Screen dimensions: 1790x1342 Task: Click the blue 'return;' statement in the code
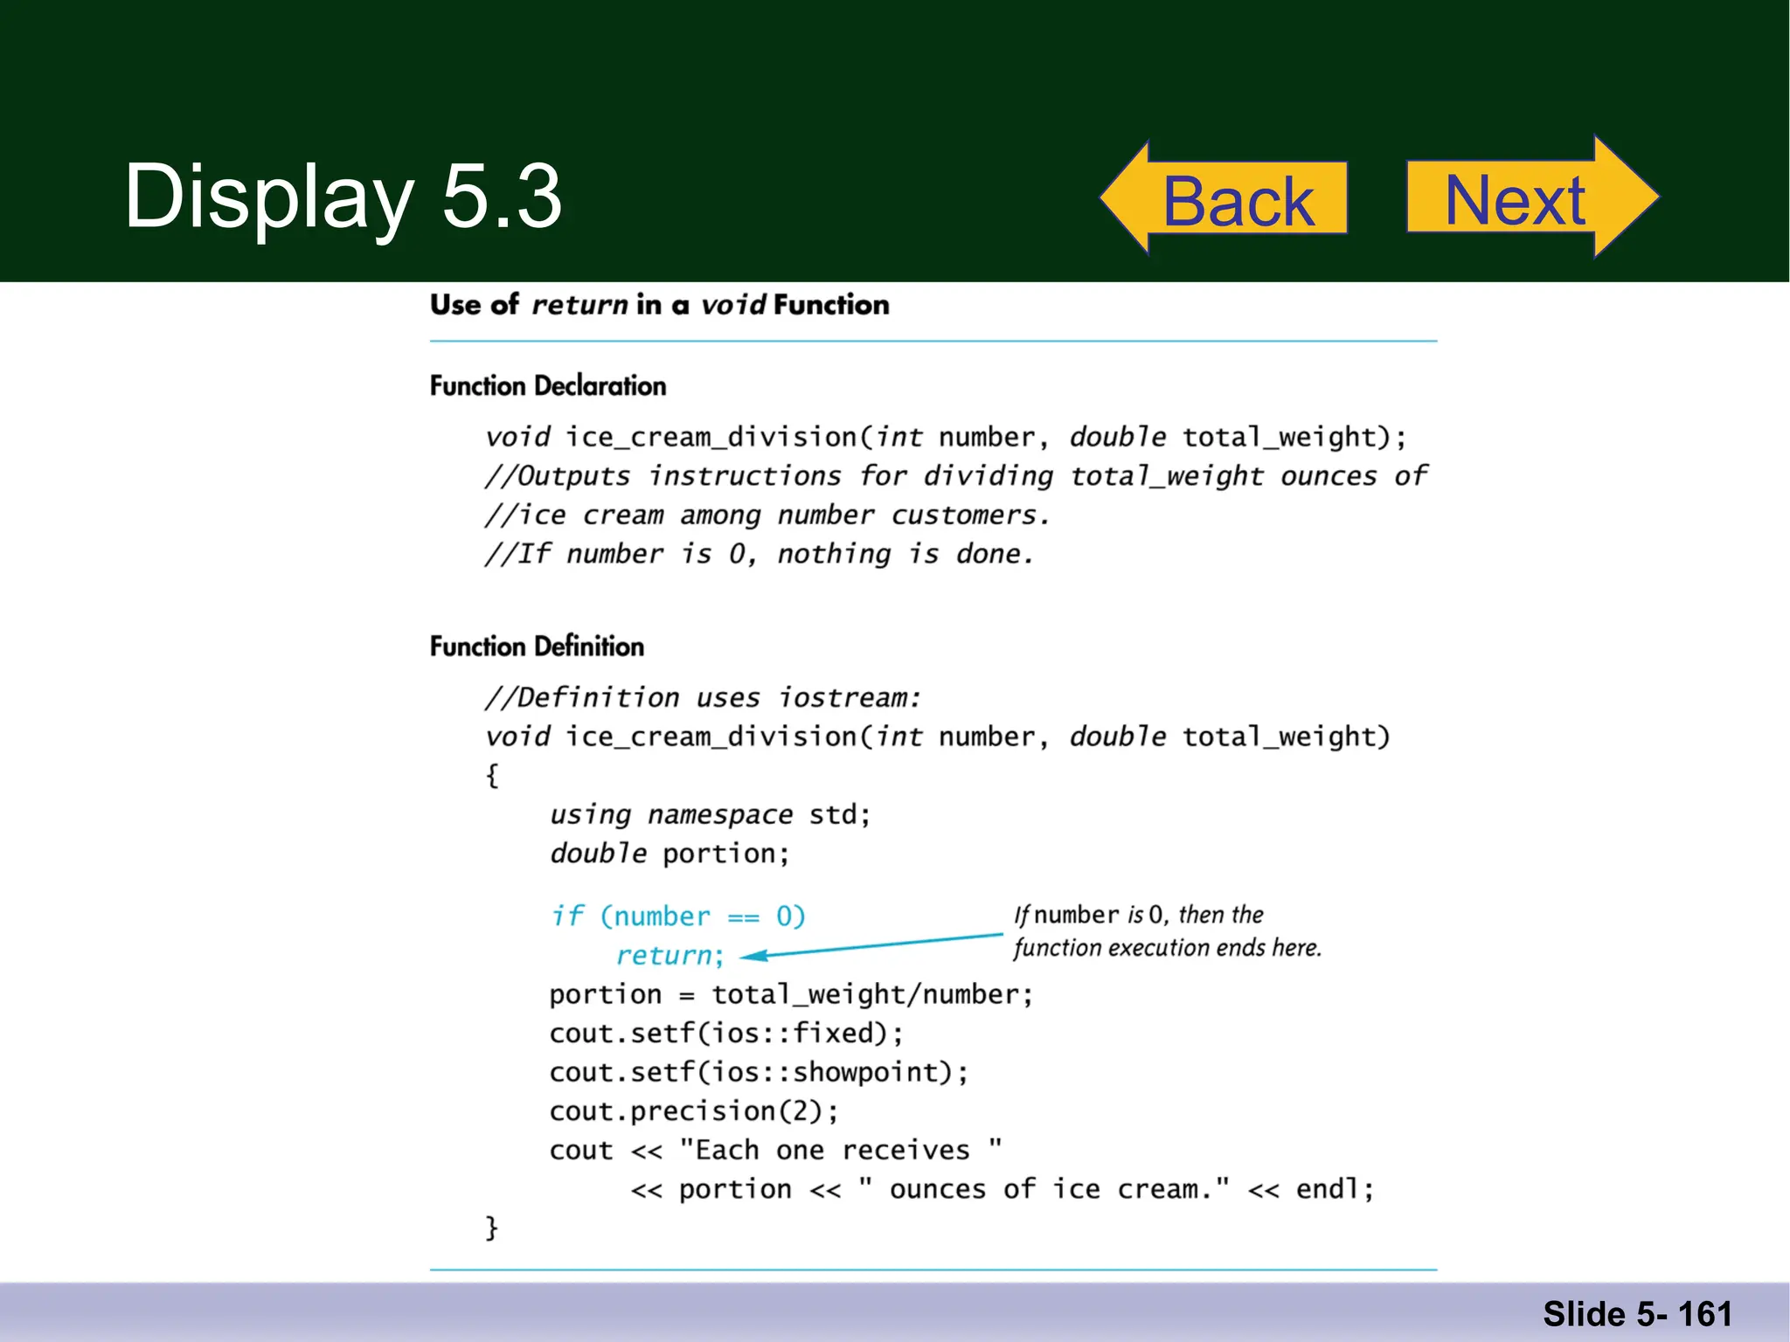click(670, 955)
